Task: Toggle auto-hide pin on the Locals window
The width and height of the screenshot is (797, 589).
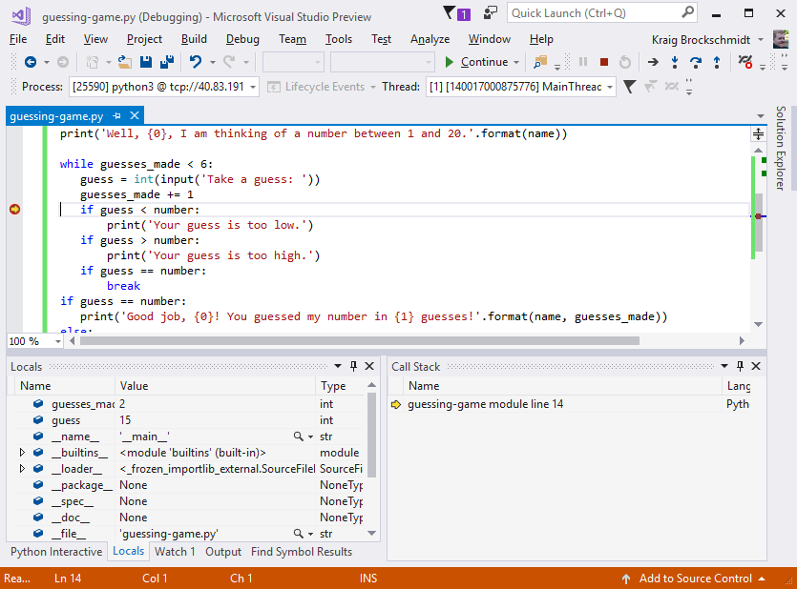Action: [x=353, y=366]
